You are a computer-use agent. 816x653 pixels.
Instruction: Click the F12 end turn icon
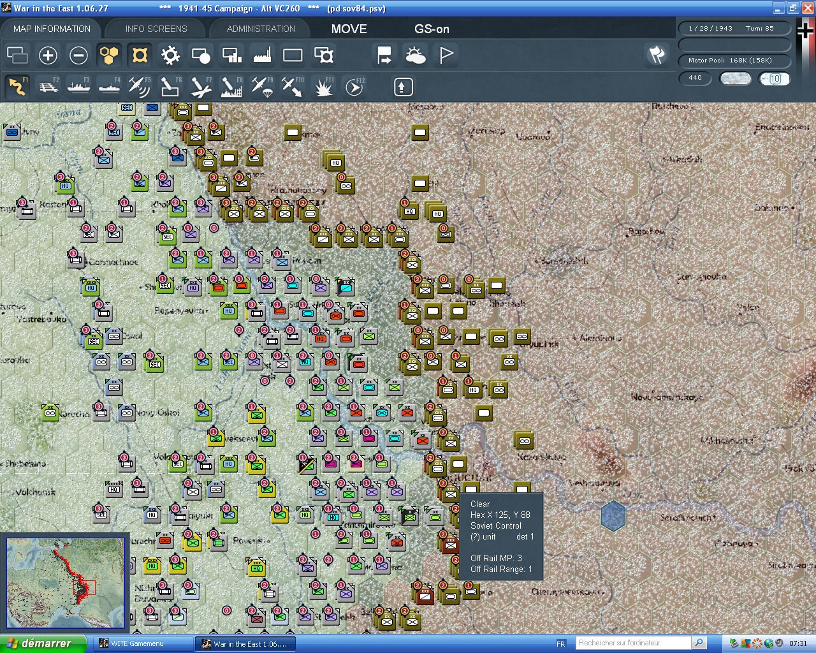coord(354,87)
